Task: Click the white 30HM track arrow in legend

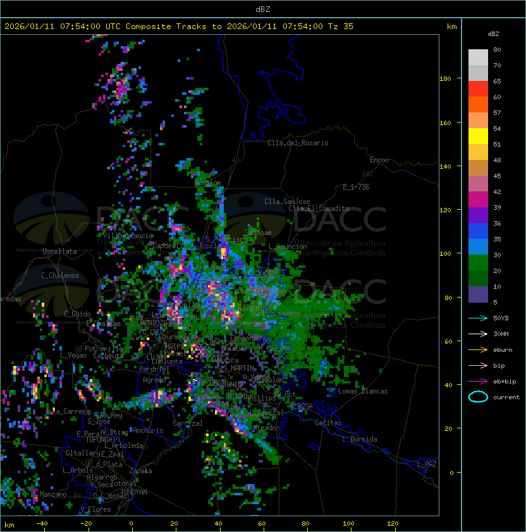Action: (x=478, y=334)
